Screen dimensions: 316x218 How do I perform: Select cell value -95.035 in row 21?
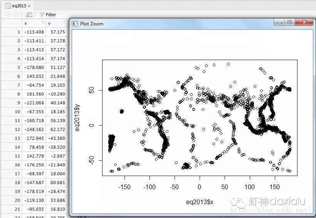(x=35, y=210)
